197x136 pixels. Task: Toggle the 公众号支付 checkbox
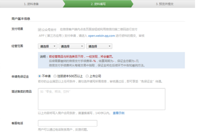pos(40,30)
